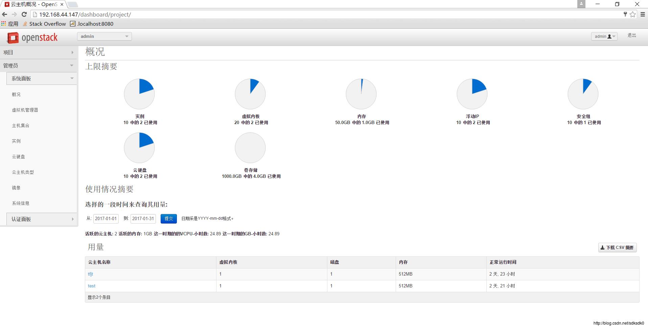Screen dimensions: 648x329
Task: Open 系统信息 in the sidebar
Action: 21,203
